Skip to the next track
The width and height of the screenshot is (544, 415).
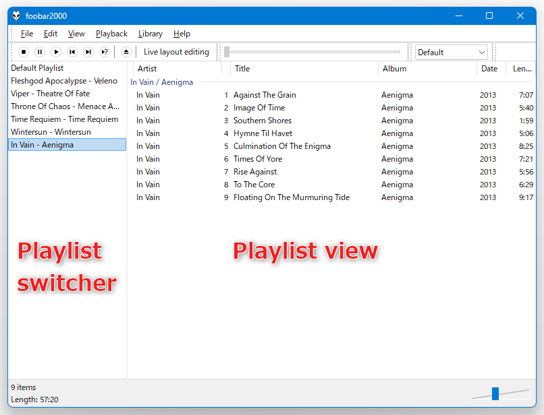coord(88,52)
